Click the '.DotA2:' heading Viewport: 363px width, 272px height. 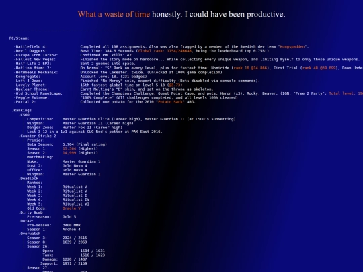pyautogui.click(x=26, y=221)
